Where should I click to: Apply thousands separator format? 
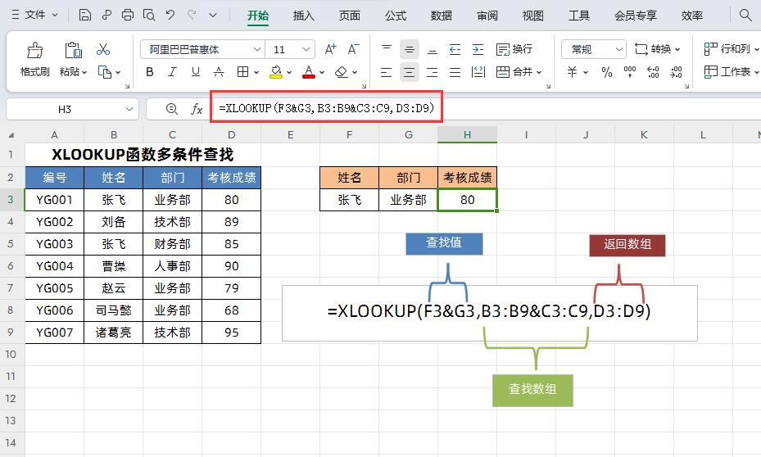(x=630, y=72)
